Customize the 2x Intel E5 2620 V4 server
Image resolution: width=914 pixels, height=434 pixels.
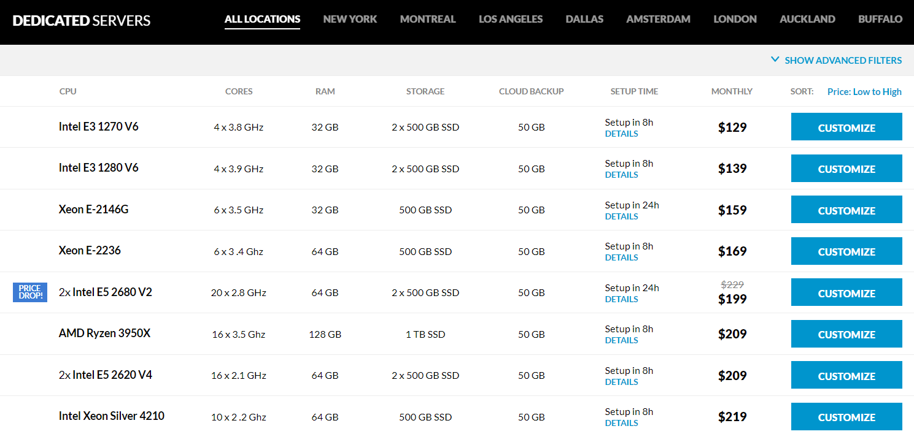846,375
